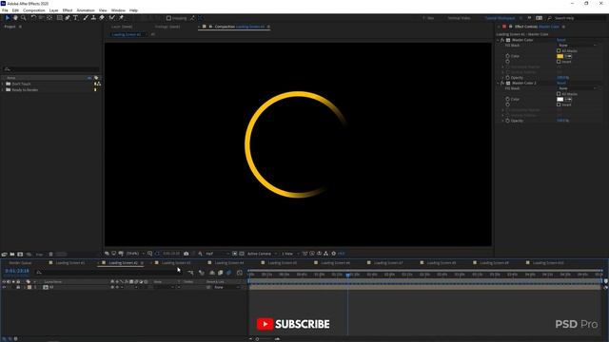Use the eyedropper beside the yellow color swatch

[x=568, y=56]
